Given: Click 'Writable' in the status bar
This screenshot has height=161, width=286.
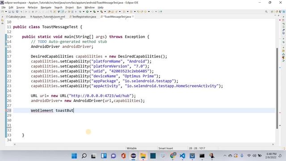Looking at the screenshot, I should click(131, 148).
